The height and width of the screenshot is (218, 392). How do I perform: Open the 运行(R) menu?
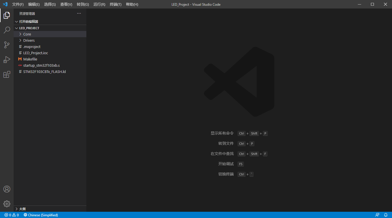click(x=99, y=4)
